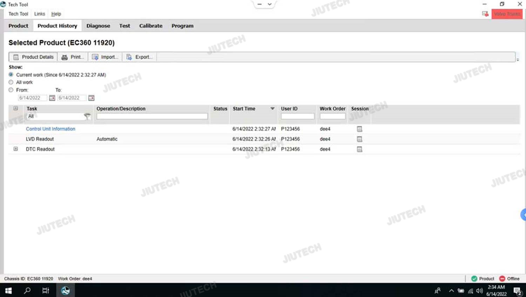Open the Links menu
Screen dimensions: 526x297
pyautogui.click(x=40, y=14)
